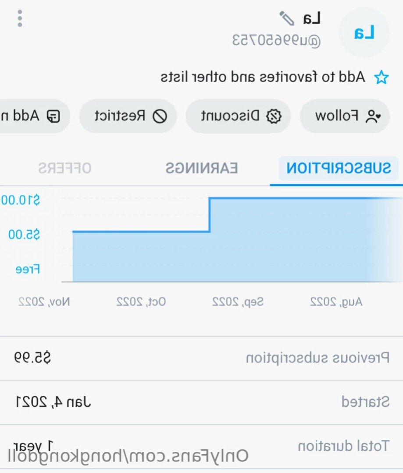Select the Oct, 2022 chart label
Viewport: 403px width, 473px height.
pyautogui.click(x=141, y=302)
